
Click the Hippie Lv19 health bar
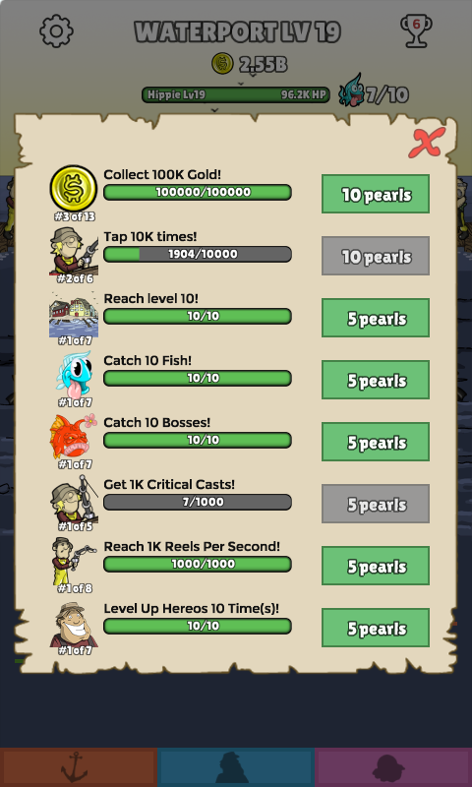236,94
